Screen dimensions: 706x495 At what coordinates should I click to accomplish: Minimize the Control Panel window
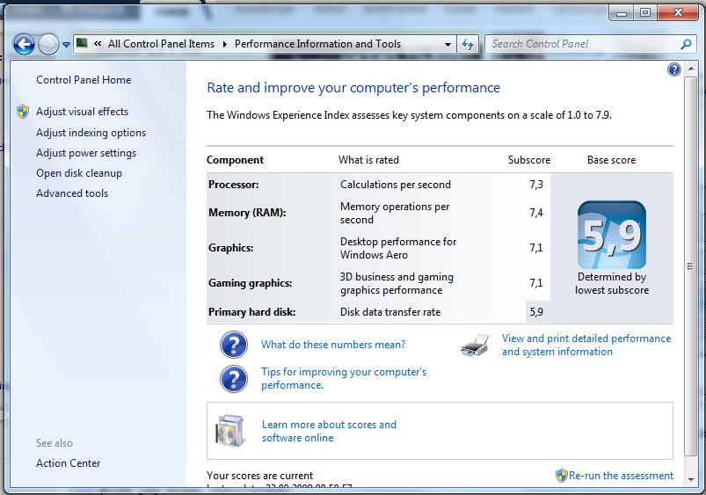tap(622, 13)
